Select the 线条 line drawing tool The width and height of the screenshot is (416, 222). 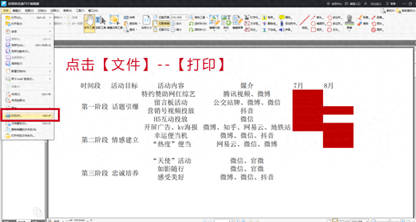pyautogui.click(x=304, y=22)
